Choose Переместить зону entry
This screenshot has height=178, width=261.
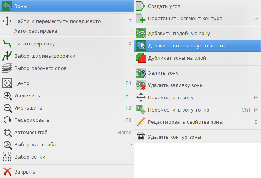[x=197, y=97]
